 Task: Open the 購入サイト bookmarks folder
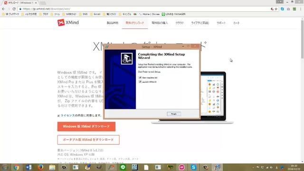[x=110, y=14]
